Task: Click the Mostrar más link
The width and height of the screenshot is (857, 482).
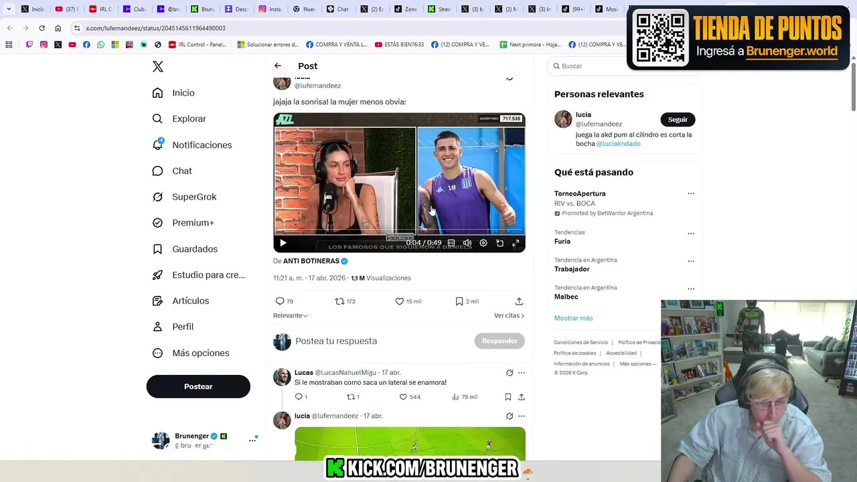Action: click(x=573, y=318)
